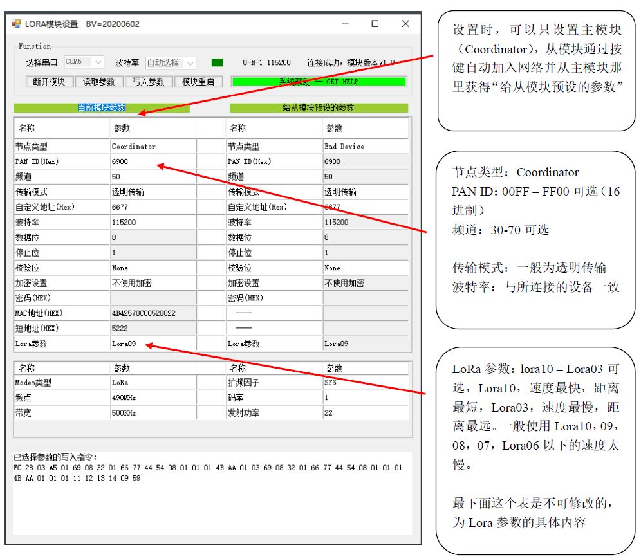Screen dimensions: 641x559
Task: Click the 扩频因子 SF6 value
Action: click(x=366, y=383)
